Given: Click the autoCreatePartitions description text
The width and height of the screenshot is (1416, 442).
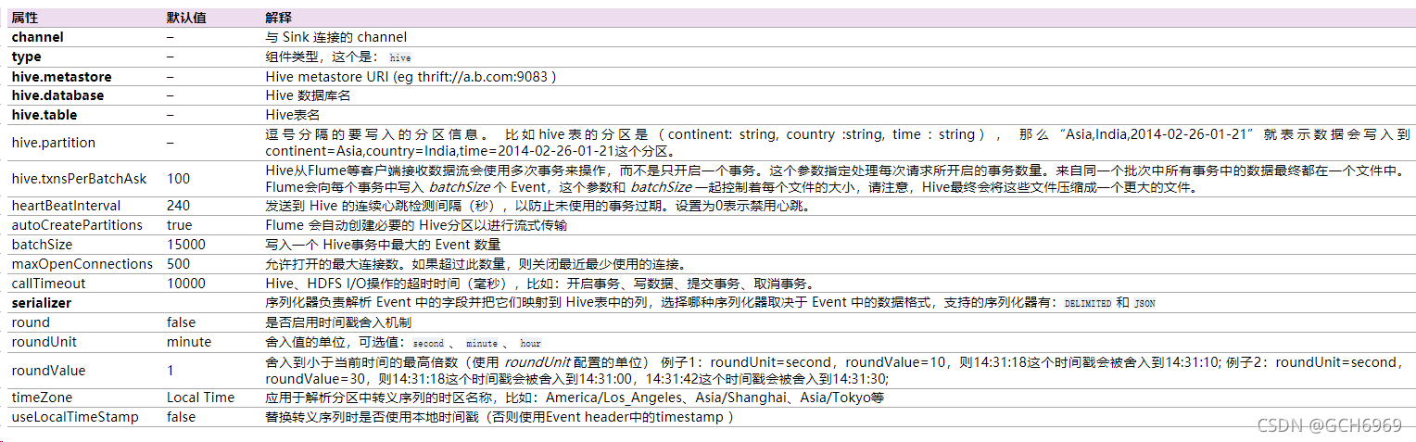Looking at the screenshot, I should [x=416, y=225].
